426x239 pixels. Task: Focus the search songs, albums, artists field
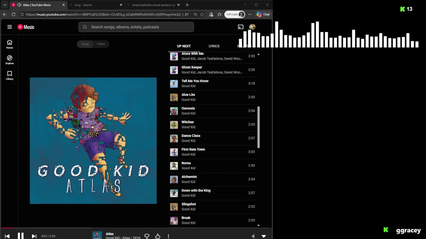(x=136, y=27)
